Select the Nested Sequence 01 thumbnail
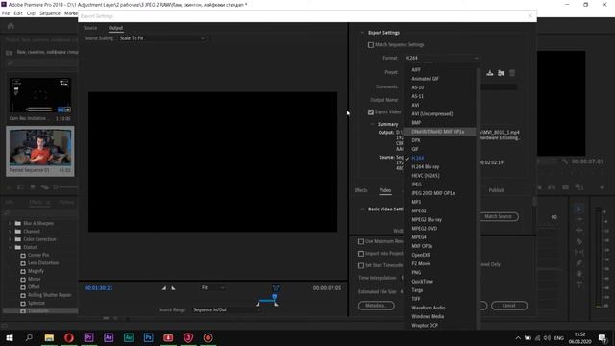 point(40,147)
